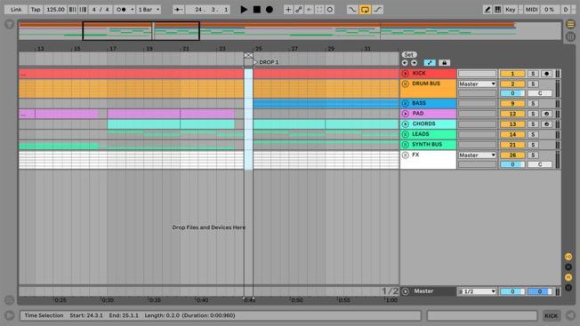The width and height of the screenshot is (580, 326).
Task: Click DRUM BUS pan control C
Action: (x=540, y=93)
